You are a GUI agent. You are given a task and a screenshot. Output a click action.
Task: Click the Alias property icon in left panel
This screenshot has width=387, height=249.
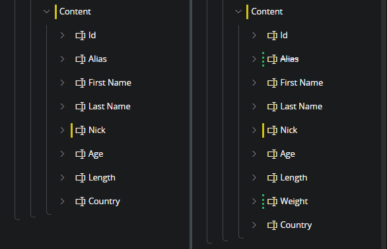coord(81,59)
